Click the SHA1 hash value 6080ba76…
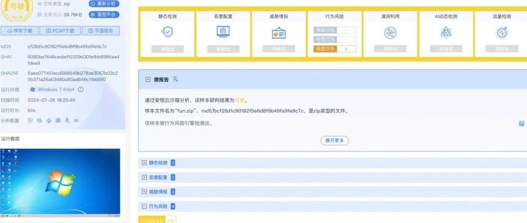Viewport: 527px width, 223px height. [73, 60]
